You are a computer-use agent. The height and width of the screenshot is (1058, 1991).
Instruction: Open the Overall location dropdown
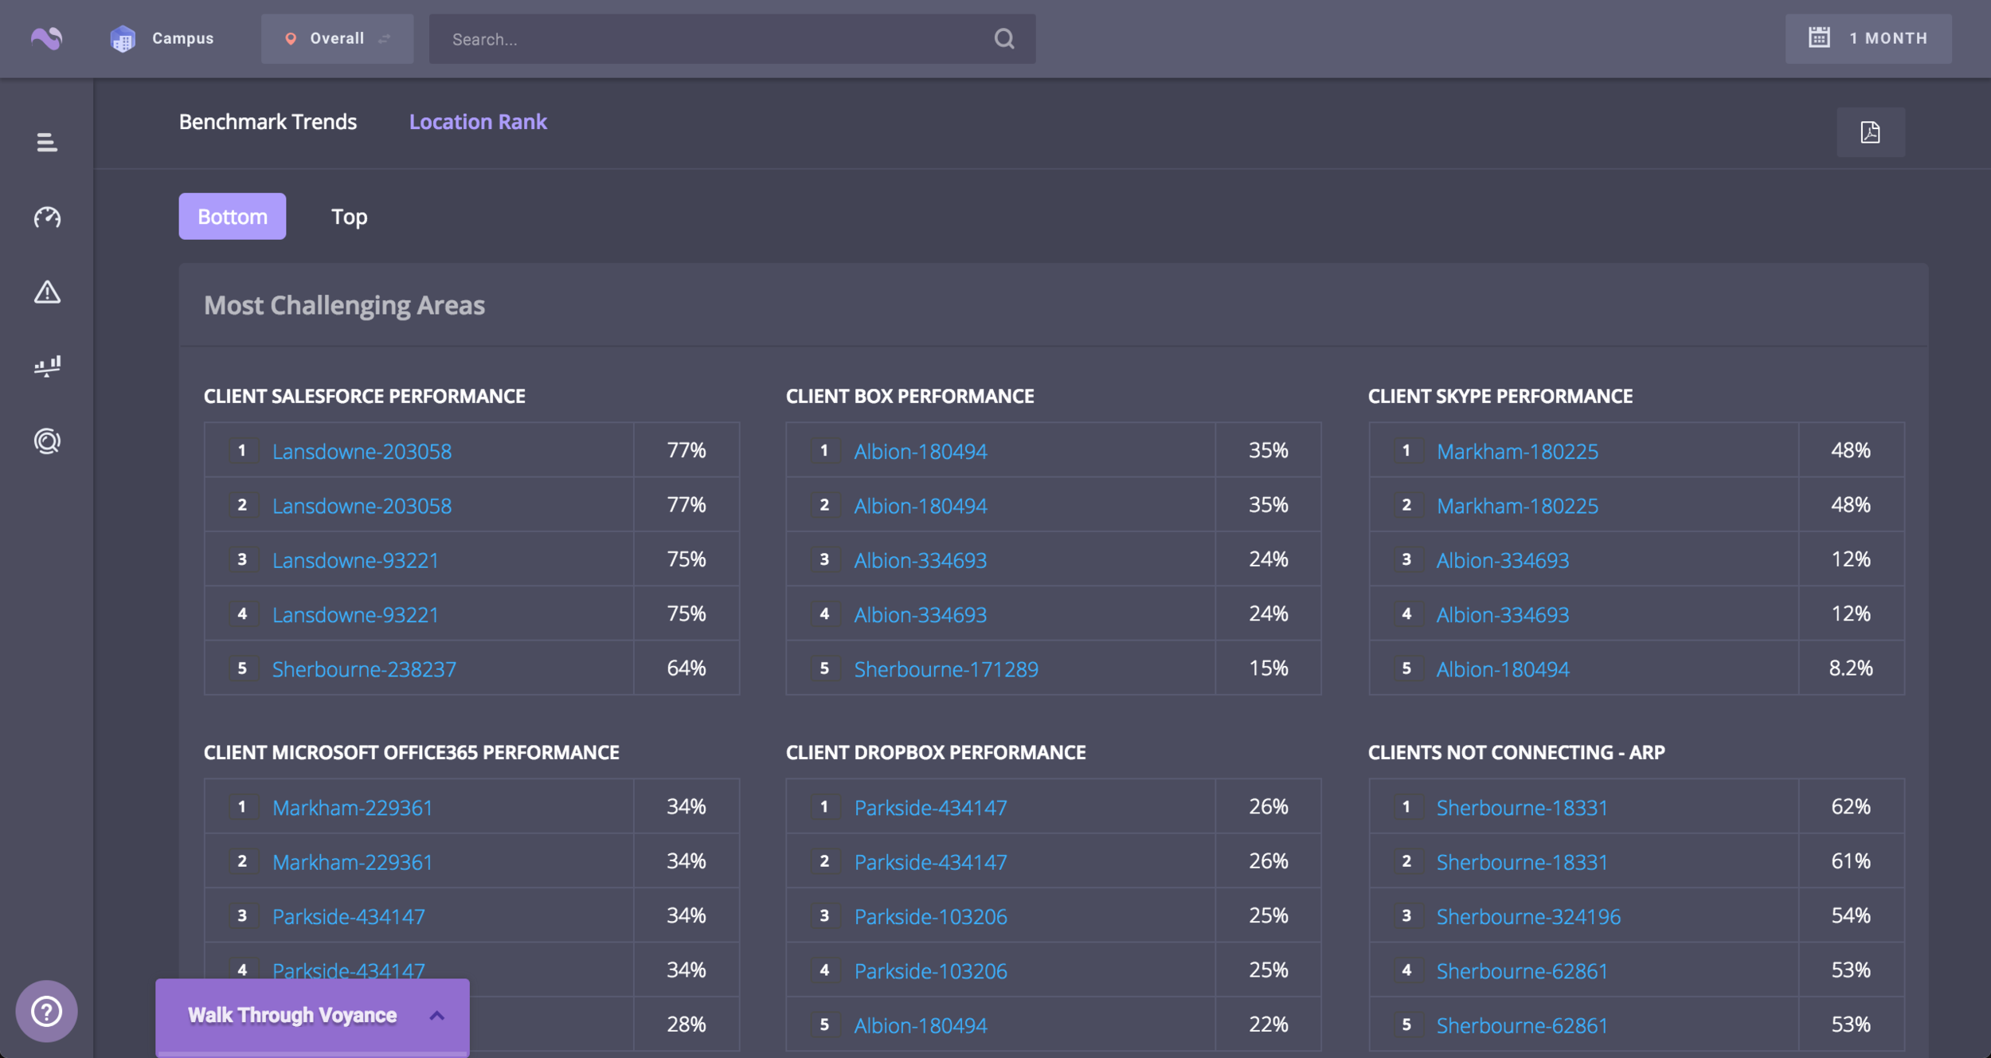pos(337,38)
